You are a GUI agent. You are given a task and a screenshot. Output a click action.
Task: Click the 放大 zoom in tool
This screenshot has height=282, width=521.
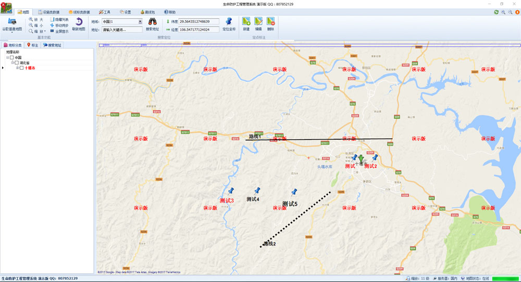(36, 19)
